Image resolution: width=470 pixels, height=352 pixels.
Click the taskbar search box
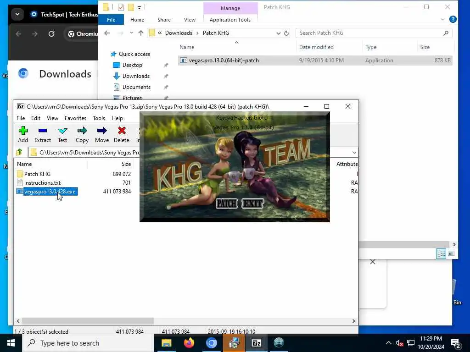[88, 343]
